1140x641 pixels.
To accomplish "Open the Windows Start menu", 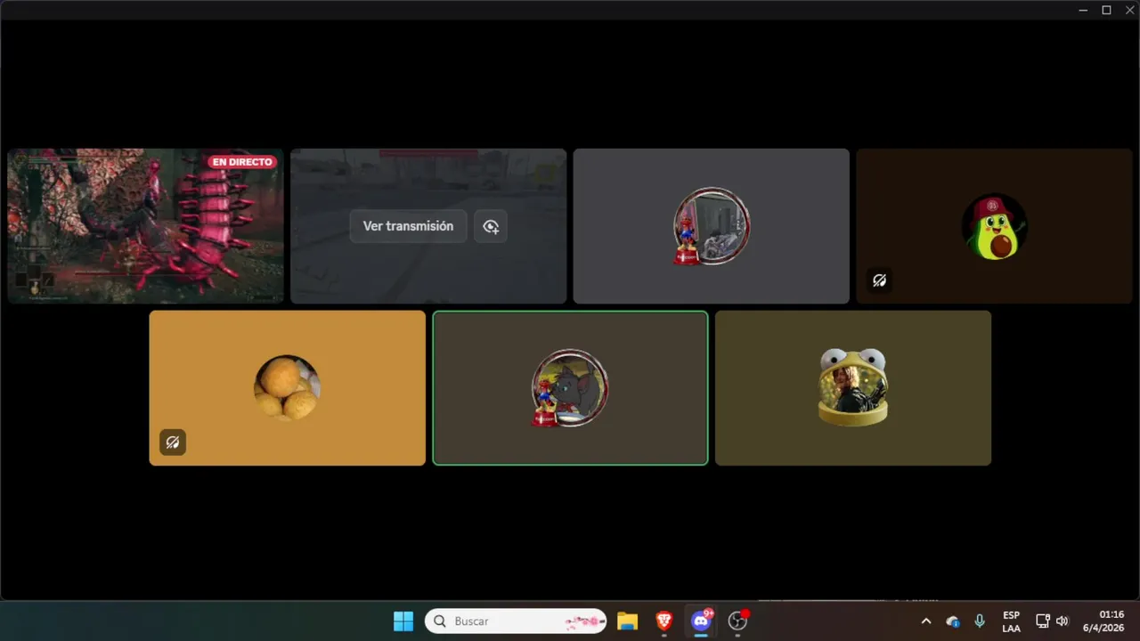I will click(x=403, y=621).
